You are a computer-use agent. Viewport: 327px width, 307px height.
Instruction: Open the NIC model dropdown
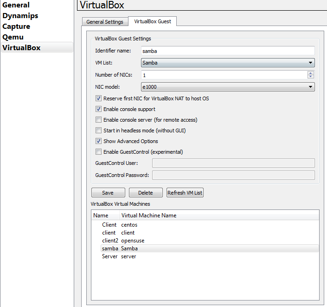point(228,87)
